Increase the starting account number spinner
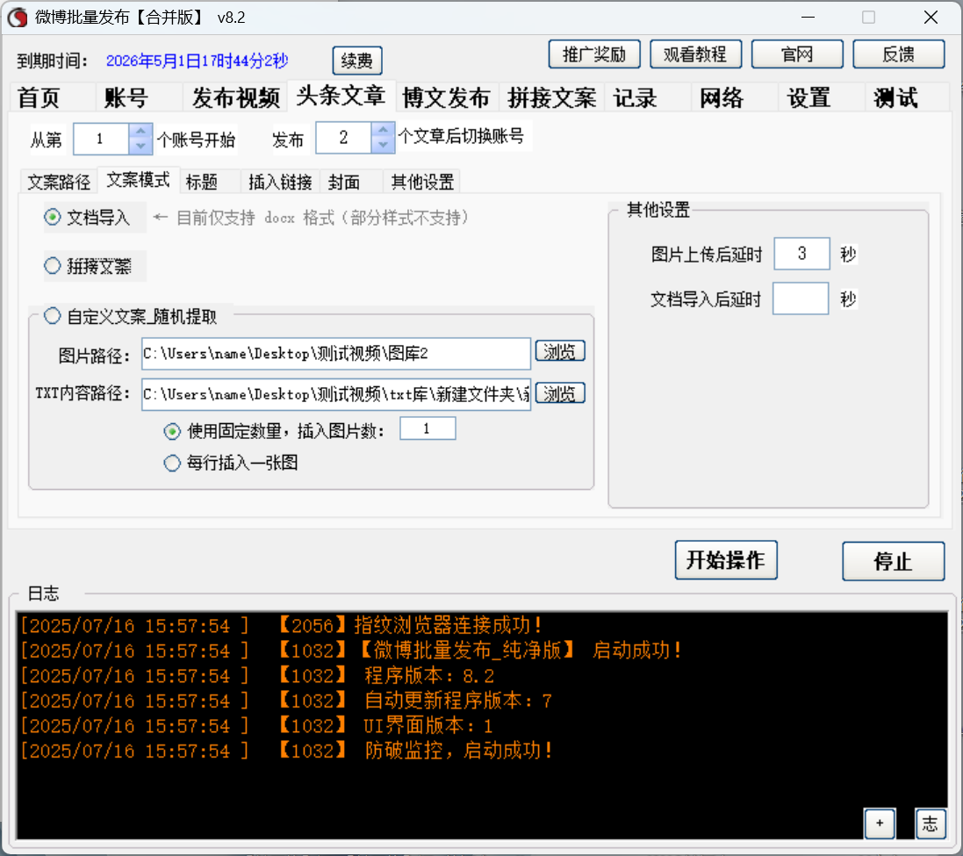Image resolution: width=963 pixels, height=856 pixels. (x=140, y=132)
